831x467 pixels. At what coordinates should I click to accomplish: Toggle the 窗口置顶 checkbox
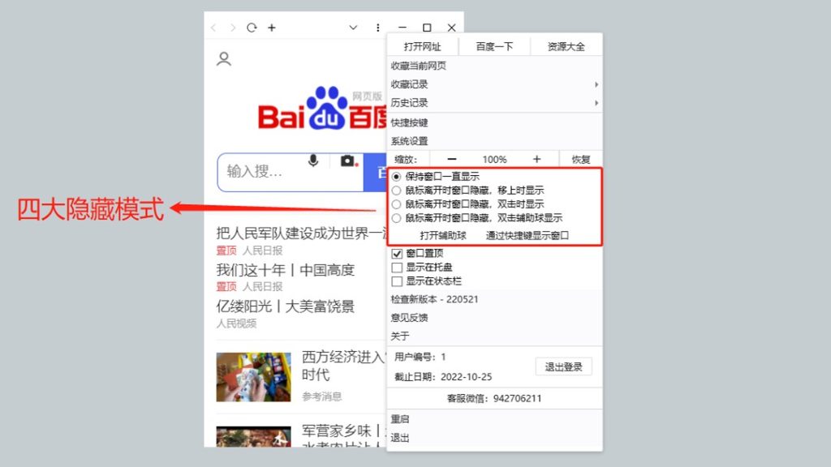(397, 254)
